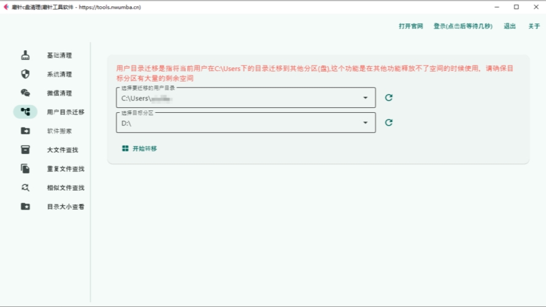Screen dimensions: 546x307
Task: Maximize the application window
Action: (517, 7)
